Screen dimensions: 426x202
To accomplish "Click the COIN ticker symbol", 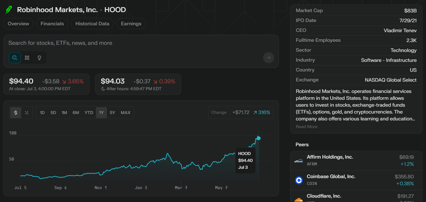I will [312, 184].
